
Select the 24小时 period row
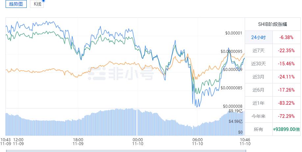pyautogui.click(x=259, y=37)
